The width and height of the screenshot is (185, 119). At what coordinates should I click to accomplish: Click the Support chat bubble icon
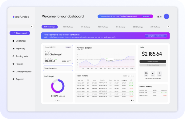(13, 79)
